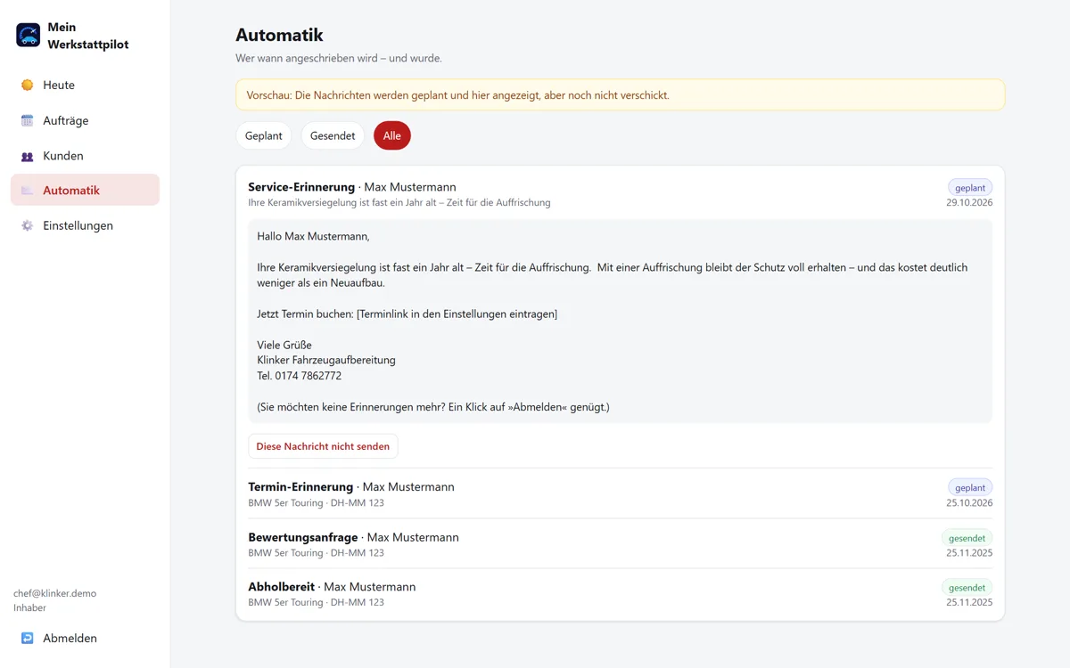This screenshot has height=668, width=1070.
Task: Click gesendet badge on Bewertungsanfrage row
Action: coord(967,538)
